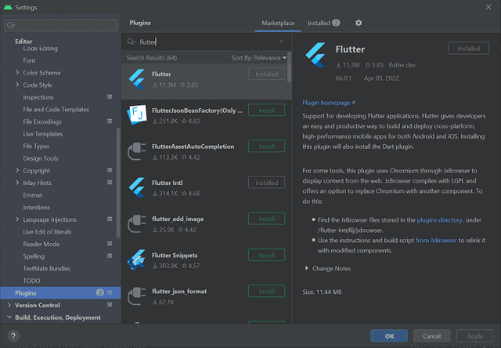Screen dimensions: 501x348
Task: Click the flutter_add_image plug icon
Action: [137, 223]
